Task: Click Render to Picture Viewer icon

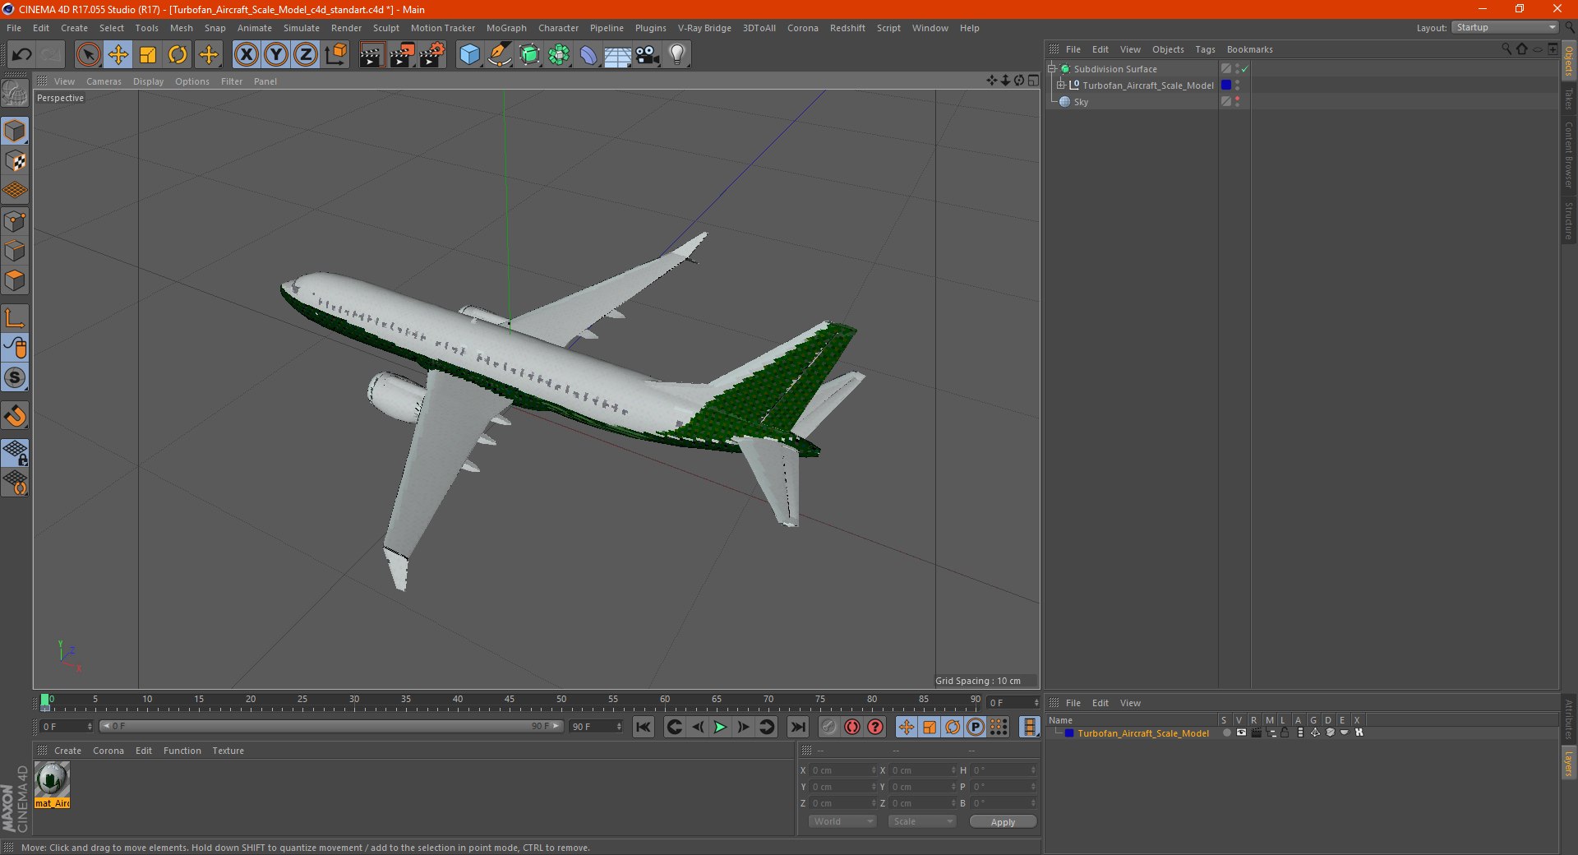Action: 402,55
